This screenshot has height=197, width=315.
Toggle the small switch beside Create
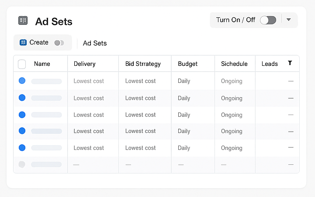tap(59, 43)
